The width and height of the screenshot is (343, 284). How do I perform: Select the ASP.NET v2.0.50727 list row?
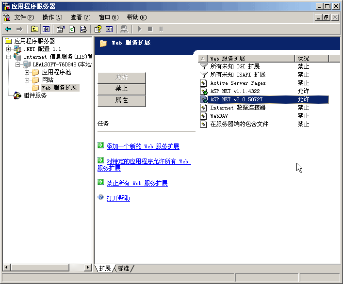click(264, 99)
